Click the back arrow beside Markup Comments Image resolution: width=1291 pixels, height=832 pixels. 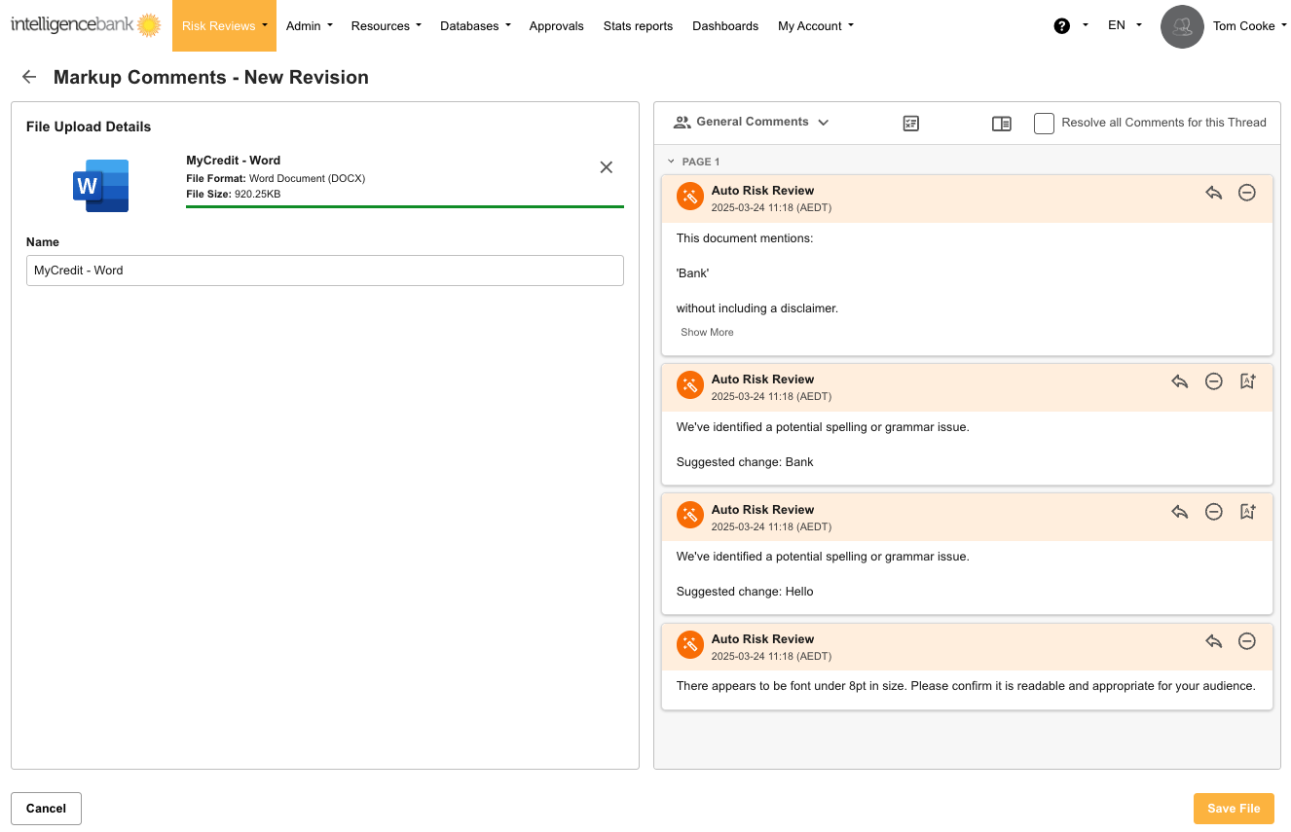pyautogui.click(x=29, y=78)
